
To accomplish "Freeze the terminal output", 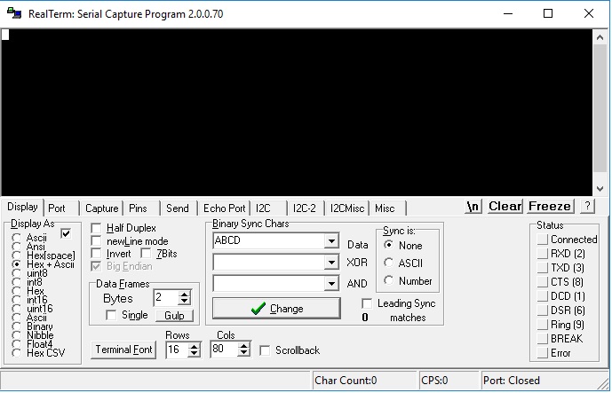I will [551, 206].
